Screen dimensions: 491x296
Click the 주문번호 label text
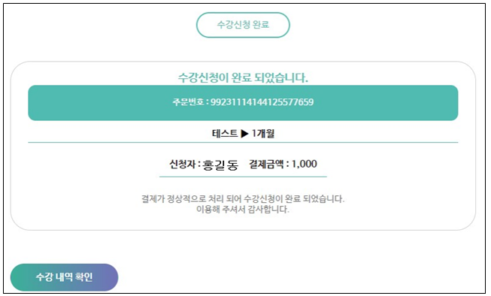(x=188, y=102)
